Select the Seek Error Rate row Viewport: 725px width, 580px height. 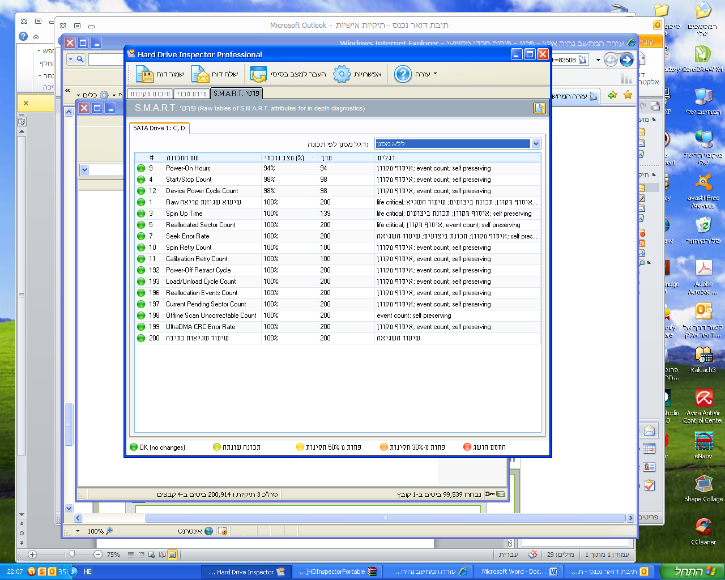point(338,236)
